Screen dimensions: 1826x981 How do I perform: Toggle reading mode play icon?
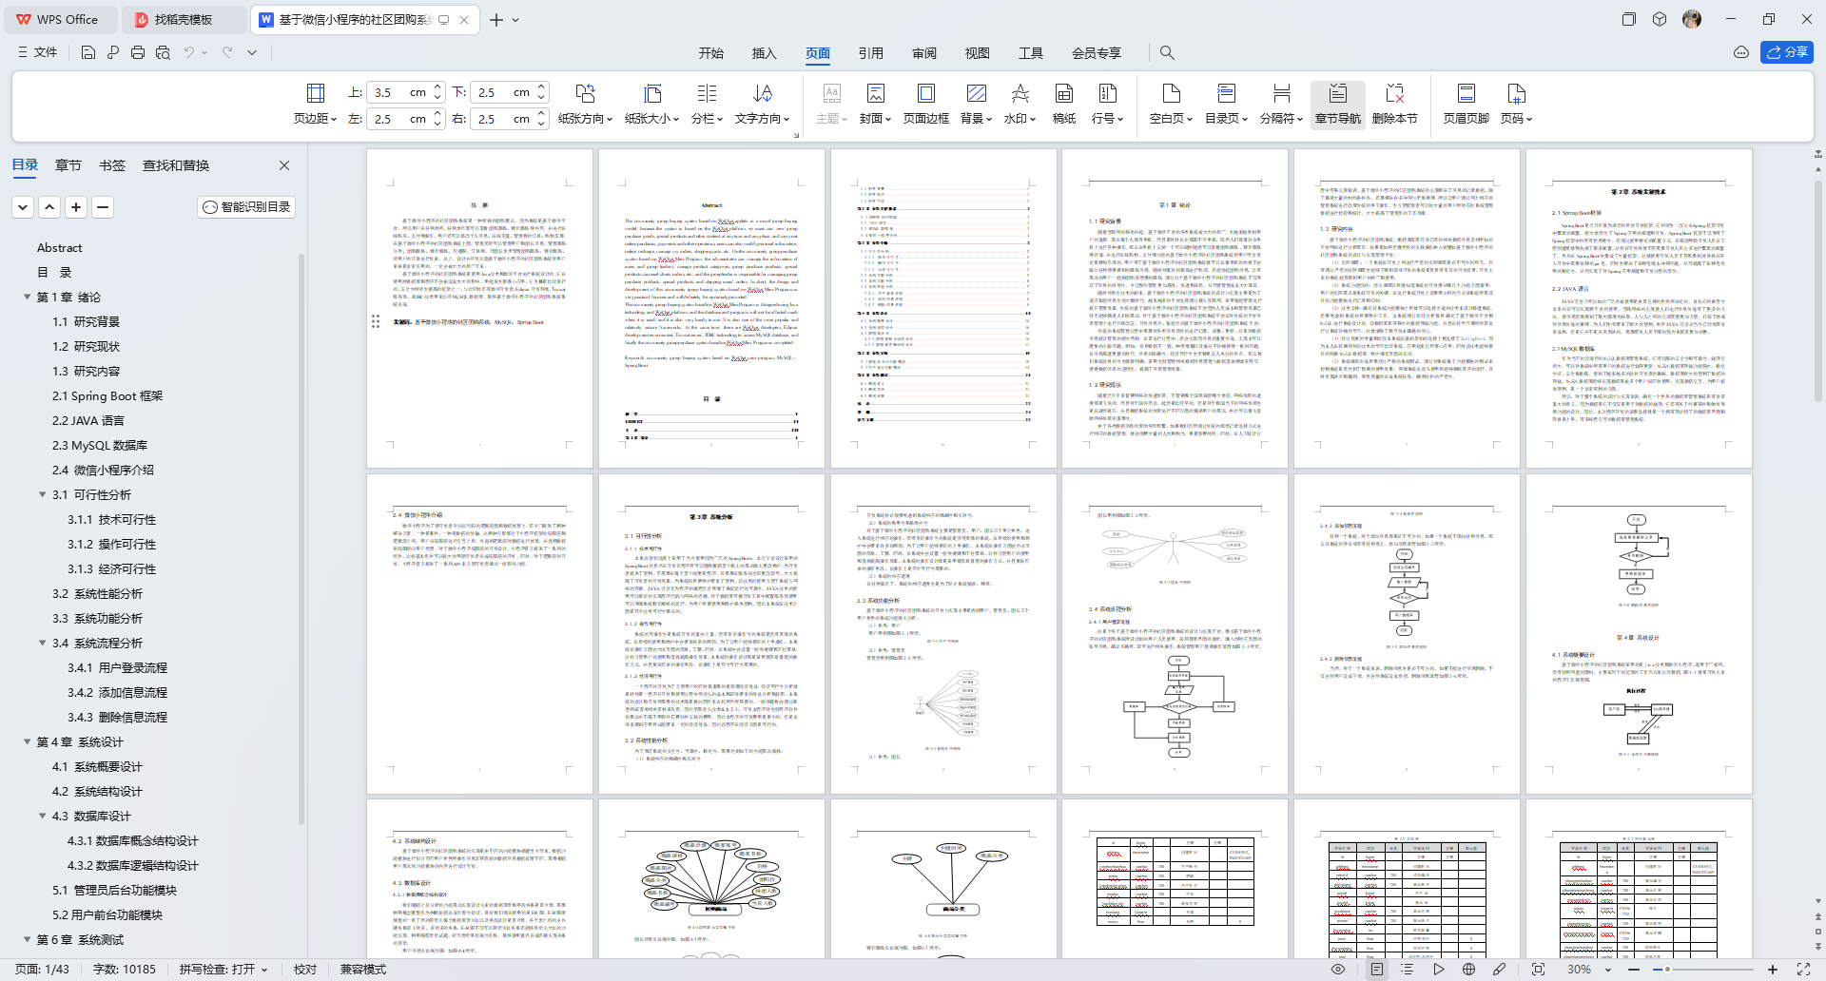point(1438,969)
